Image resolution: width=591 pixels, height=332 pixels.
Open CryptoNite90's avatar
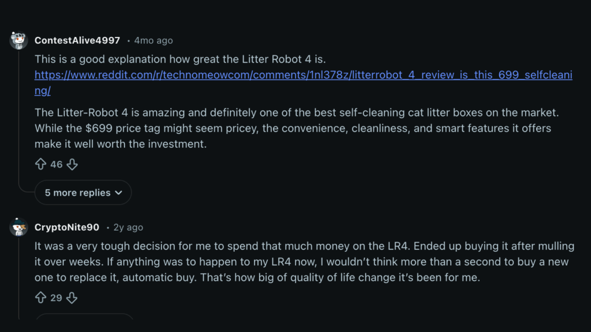coord(18,228)
